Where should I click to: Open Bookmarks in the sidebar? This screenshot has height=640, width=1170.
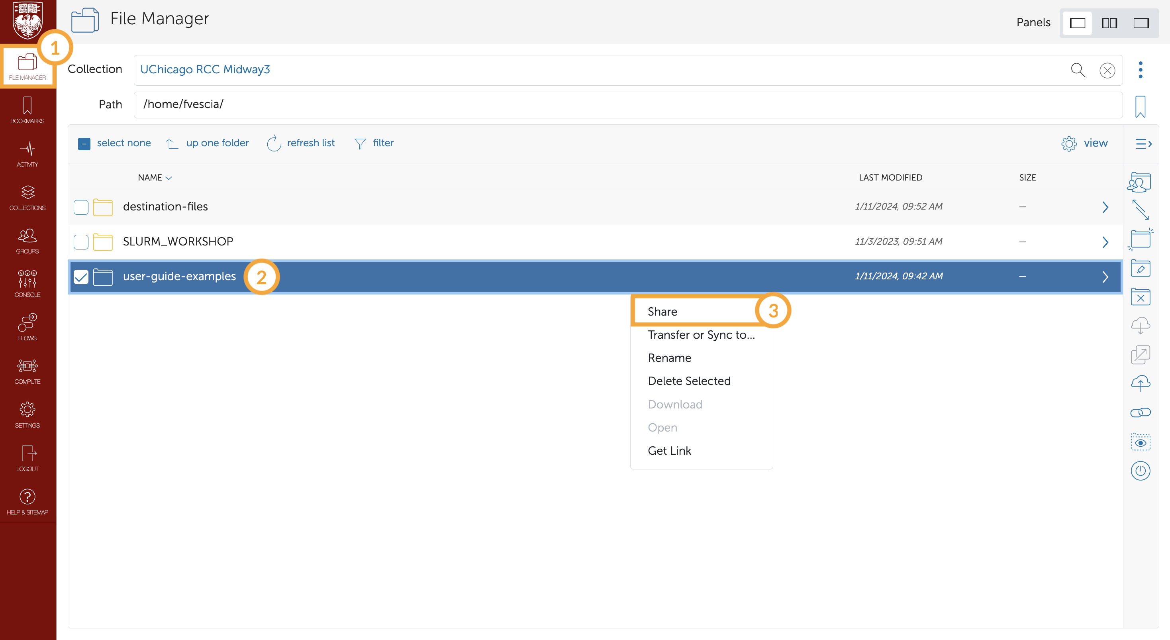click(27, 110)
